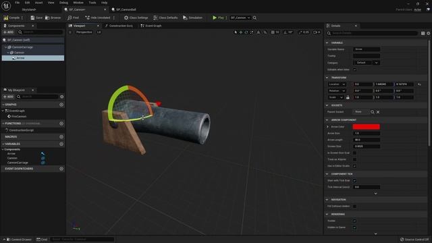Viewport: 432px width, 243px height.
Task: Select the rotate gizmo tool
Action: pos(246,32)
